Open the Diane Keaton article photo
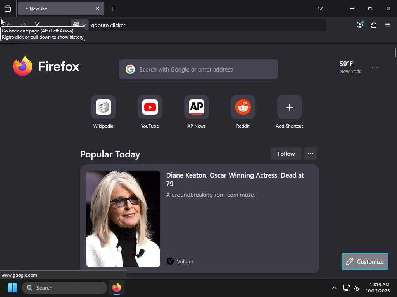The width and height of the screenshot is (397, 297). tap(123, 219)
